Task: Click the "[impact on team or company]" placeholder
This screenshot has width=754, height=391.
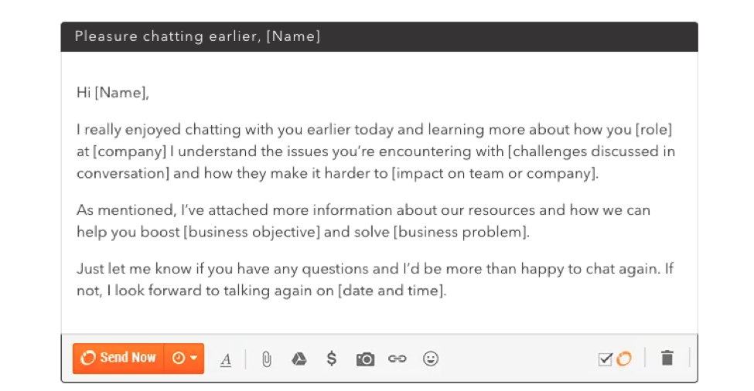Action: 495,172
